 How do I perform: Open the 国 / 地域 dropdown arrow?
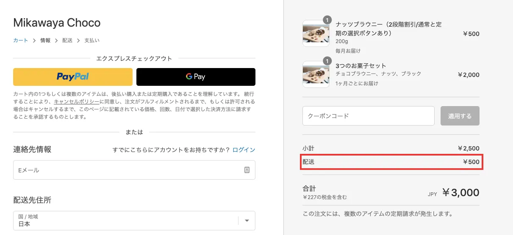pos(247,221)
